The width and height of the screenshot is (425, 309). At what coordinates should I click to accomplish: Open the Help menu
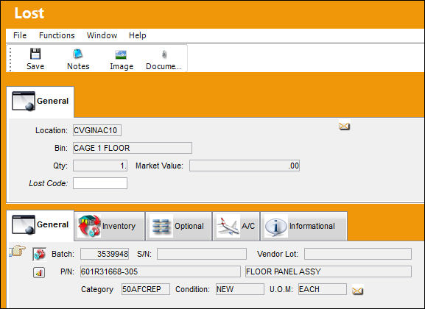tap(138, 35)
